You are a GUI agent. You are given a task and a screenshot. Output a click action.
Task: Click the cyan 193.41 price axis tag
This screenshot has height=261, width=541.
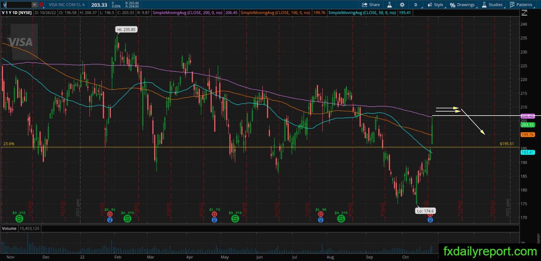tap(527, 152)
